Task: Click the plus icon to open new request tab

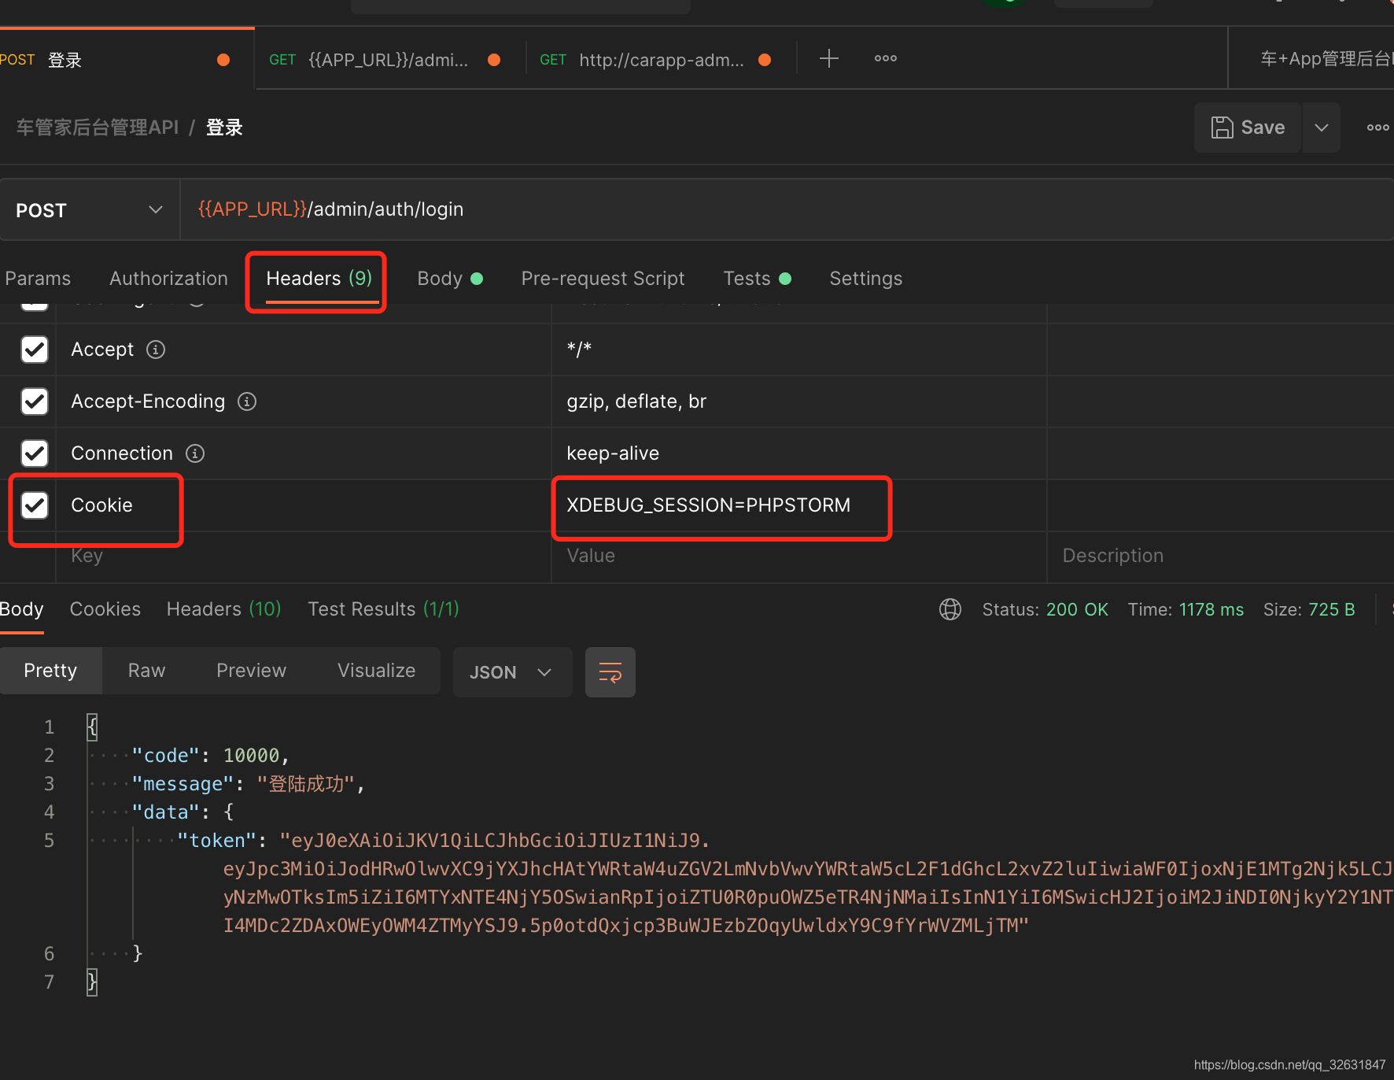Action: 828,58
